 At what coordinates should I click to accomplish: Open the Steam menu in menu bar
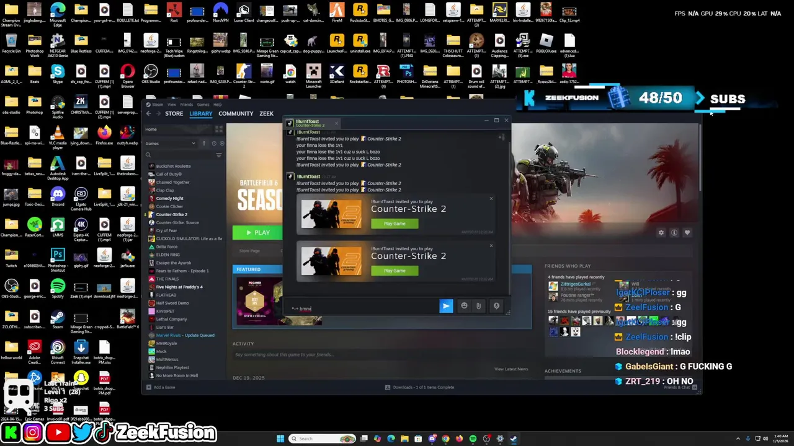coord(157,105)
